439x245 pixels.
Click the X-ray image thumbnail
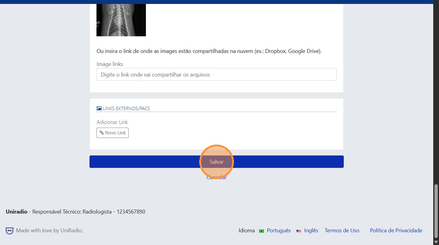pyautogui.click(x=121, y=20)
